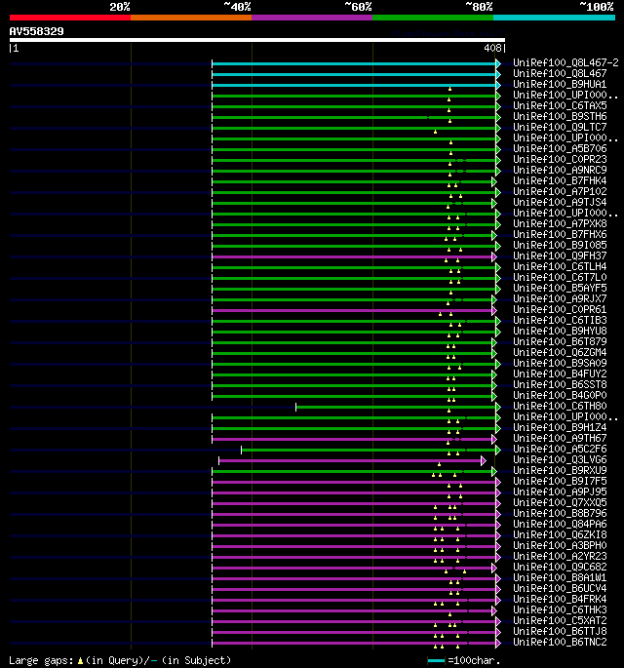The image size is (624, 668).
Task: Select the UniRef100_C6T7L0 label
Action: coord(560,277)
